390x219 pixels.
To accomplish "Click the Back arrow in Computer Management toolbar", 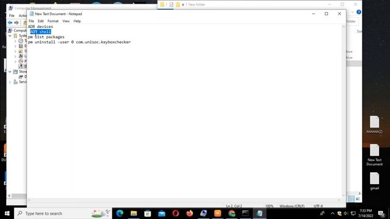I will [10, 23].
